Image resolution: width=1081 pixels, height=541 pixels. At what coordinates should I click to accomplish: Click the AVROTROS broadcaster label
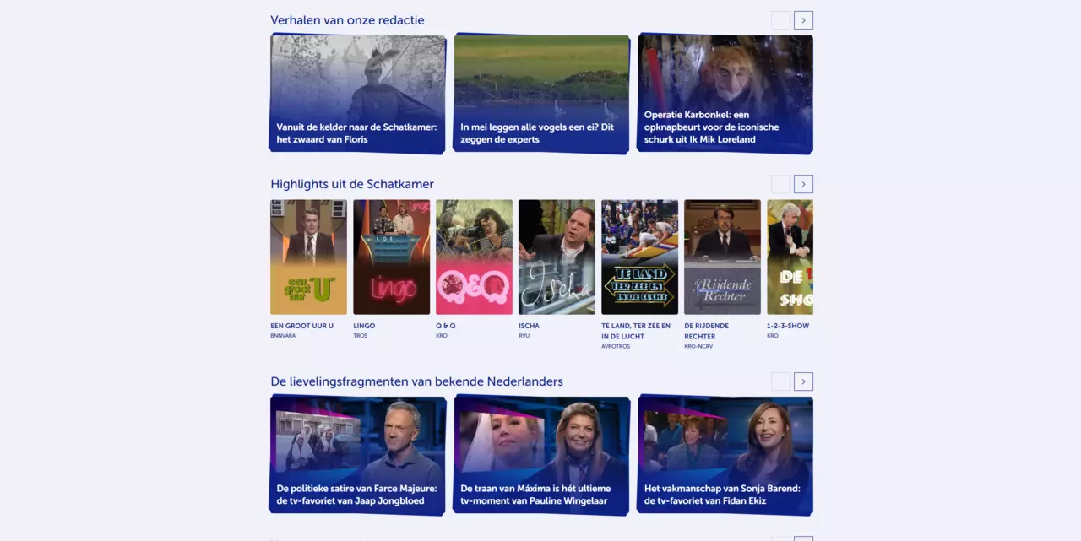click(x=616, y=346)
